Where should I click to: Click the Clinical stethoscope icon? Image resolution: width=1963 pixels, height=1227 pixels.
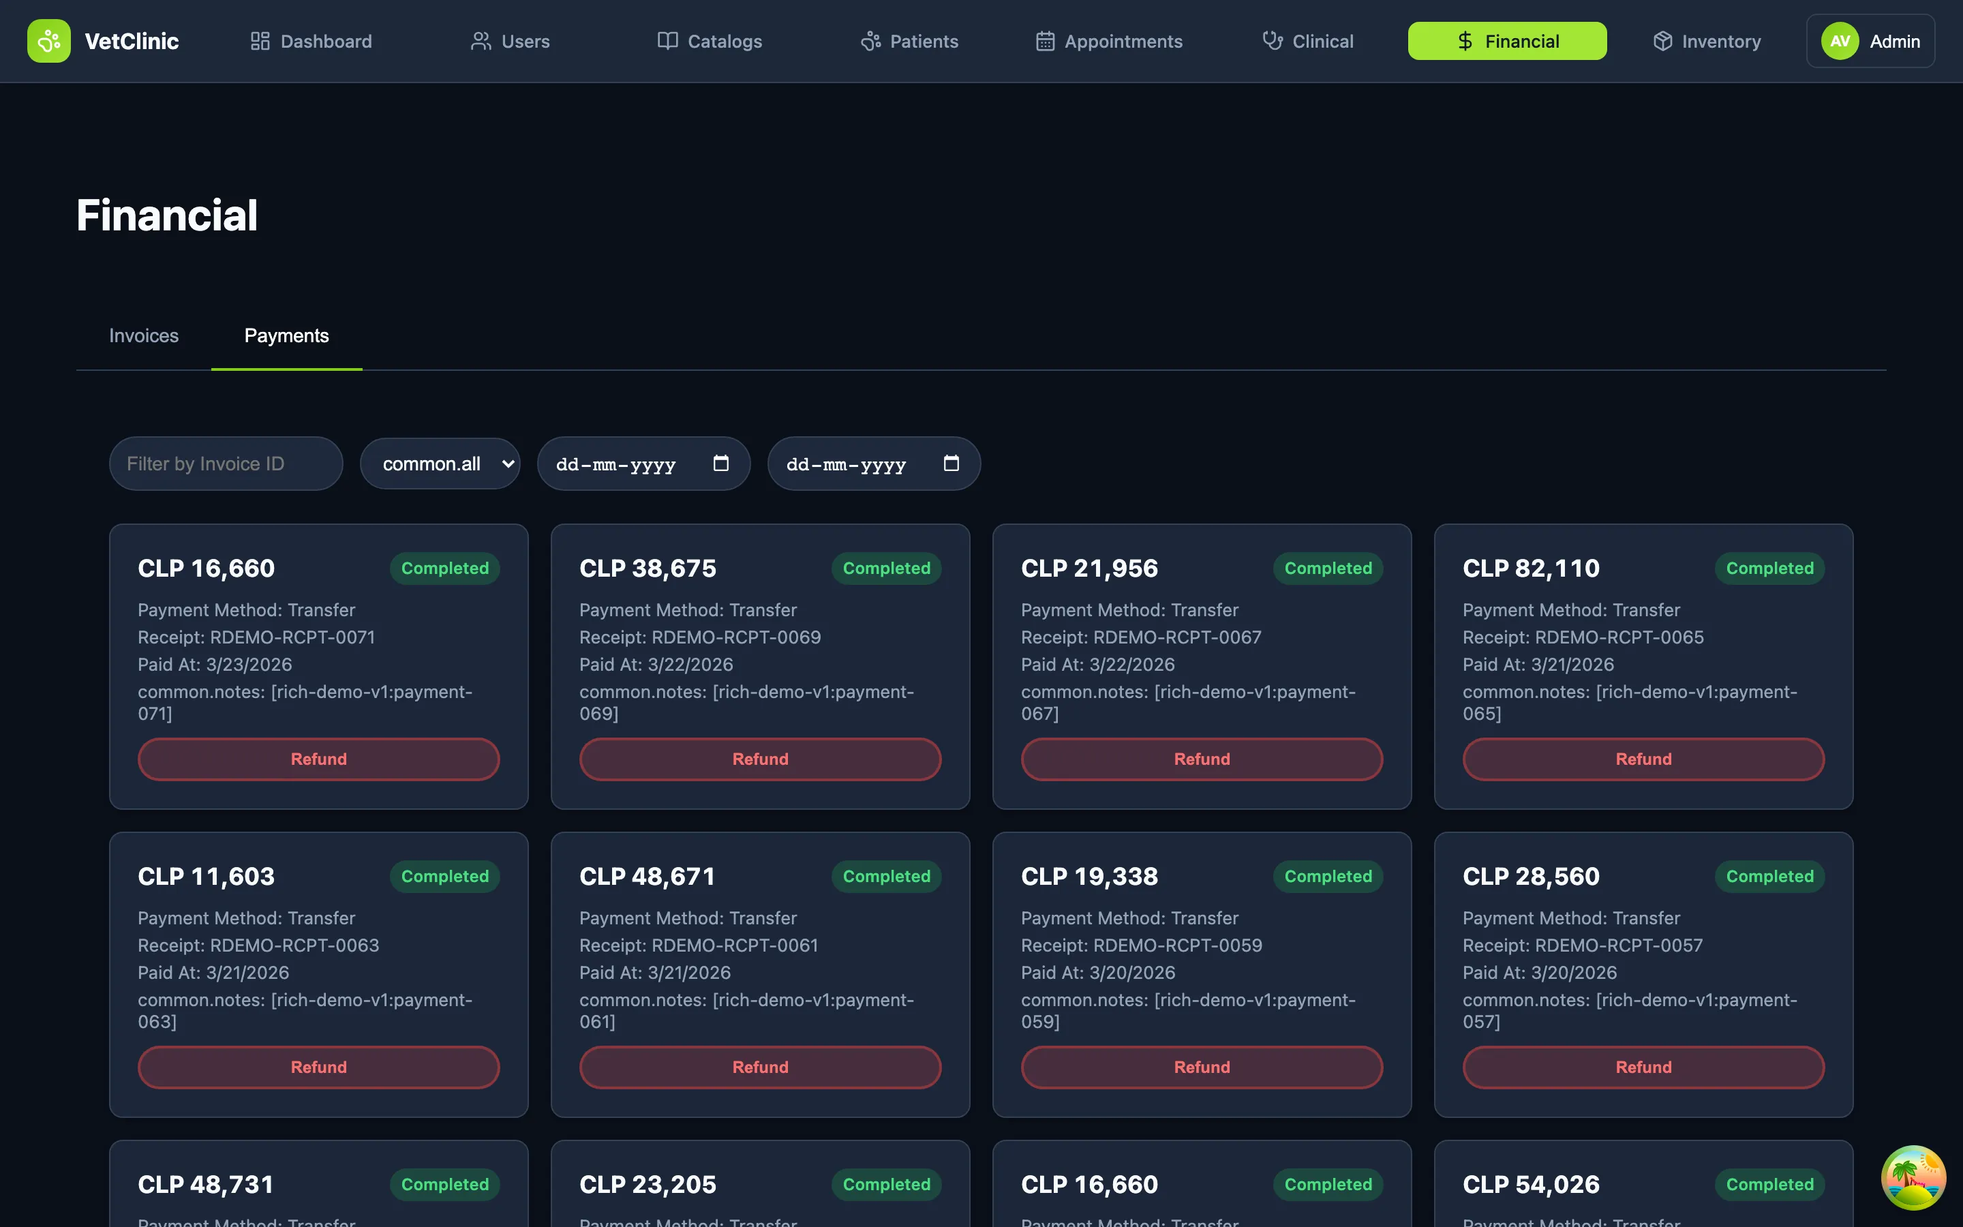pyautogui.click(x=1272, y=42)
